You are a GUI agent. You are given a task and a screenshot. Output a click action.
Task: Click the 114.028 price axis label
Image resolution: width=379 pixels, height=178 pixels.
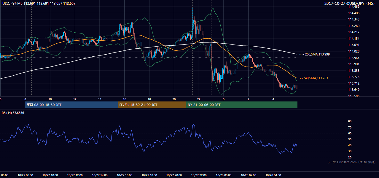353,51
